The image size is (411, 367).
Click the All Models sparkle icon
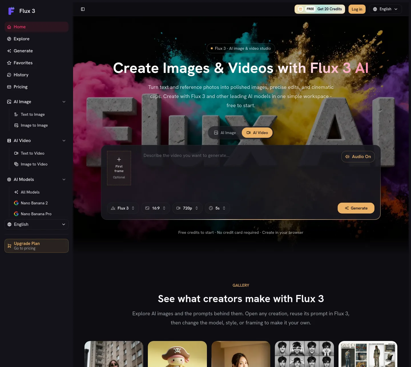tap(16, 192)
